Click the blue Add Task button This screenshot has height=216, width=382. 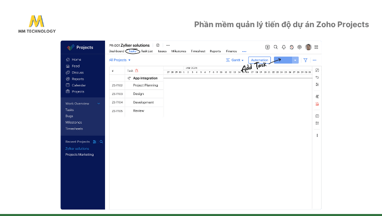(283, 60)
